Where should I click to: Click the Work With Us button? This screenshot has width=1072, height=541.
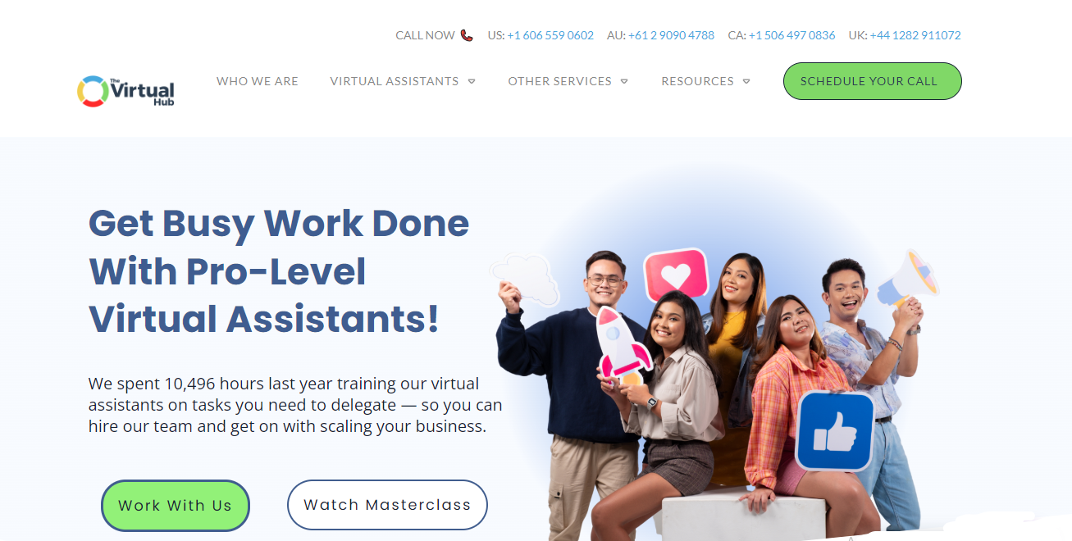pos(176,506)
